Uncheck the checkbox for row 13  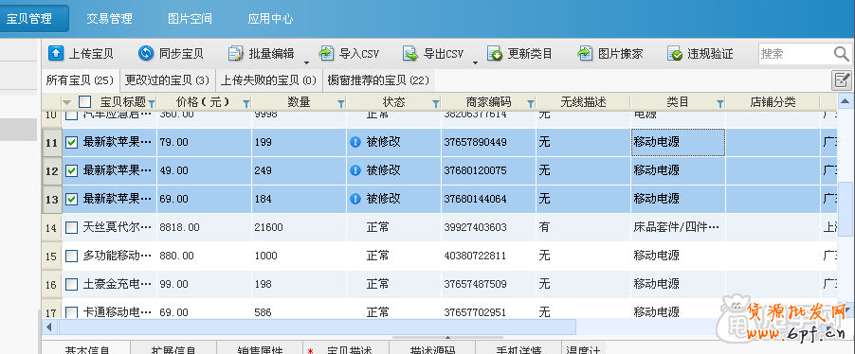click(71, 200)
